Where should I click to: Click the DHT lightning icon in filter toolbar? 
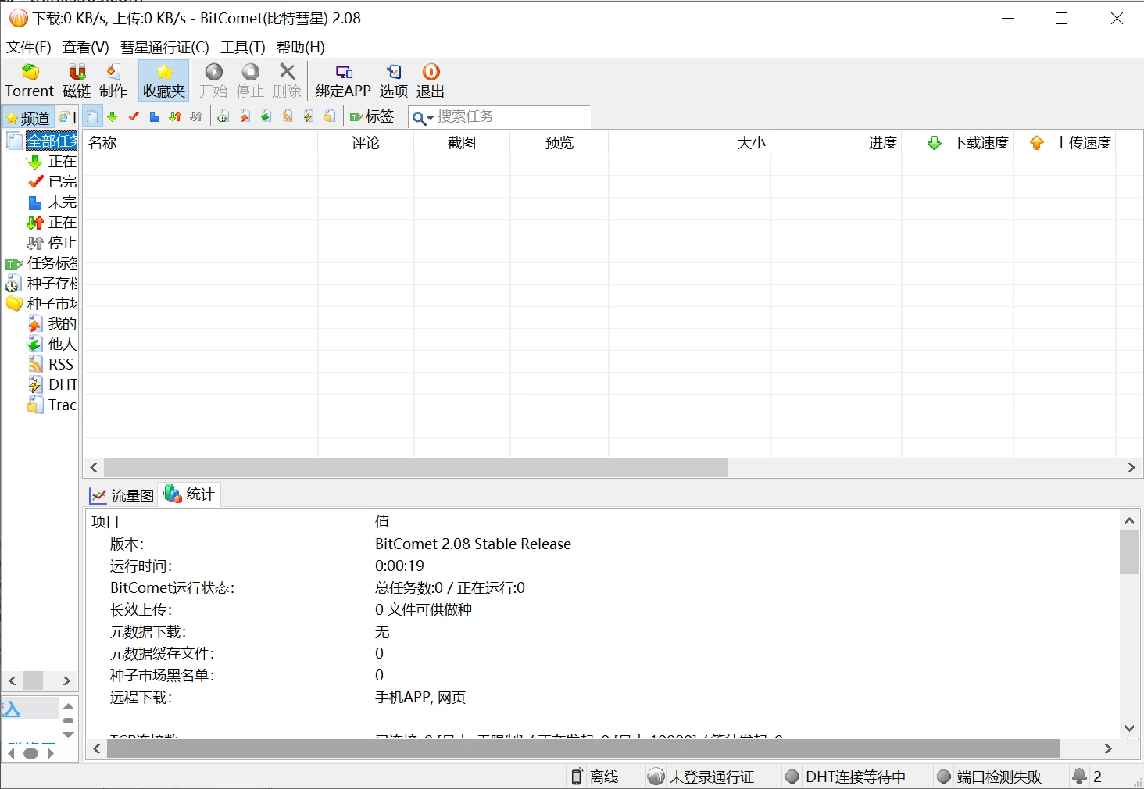click(x=309, y=116)
